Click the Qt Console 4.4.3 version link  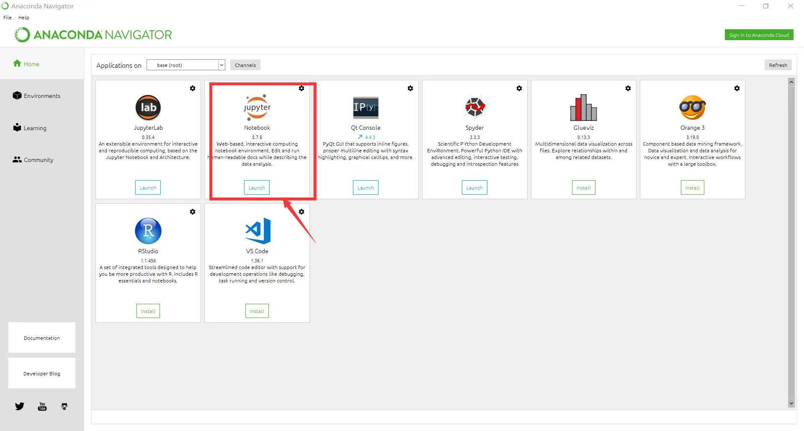click(x=370, y=137)
